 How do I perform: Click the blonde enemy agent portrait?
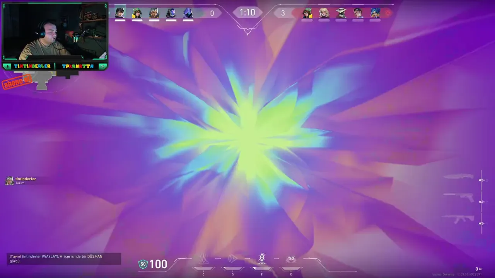point(324,13)
